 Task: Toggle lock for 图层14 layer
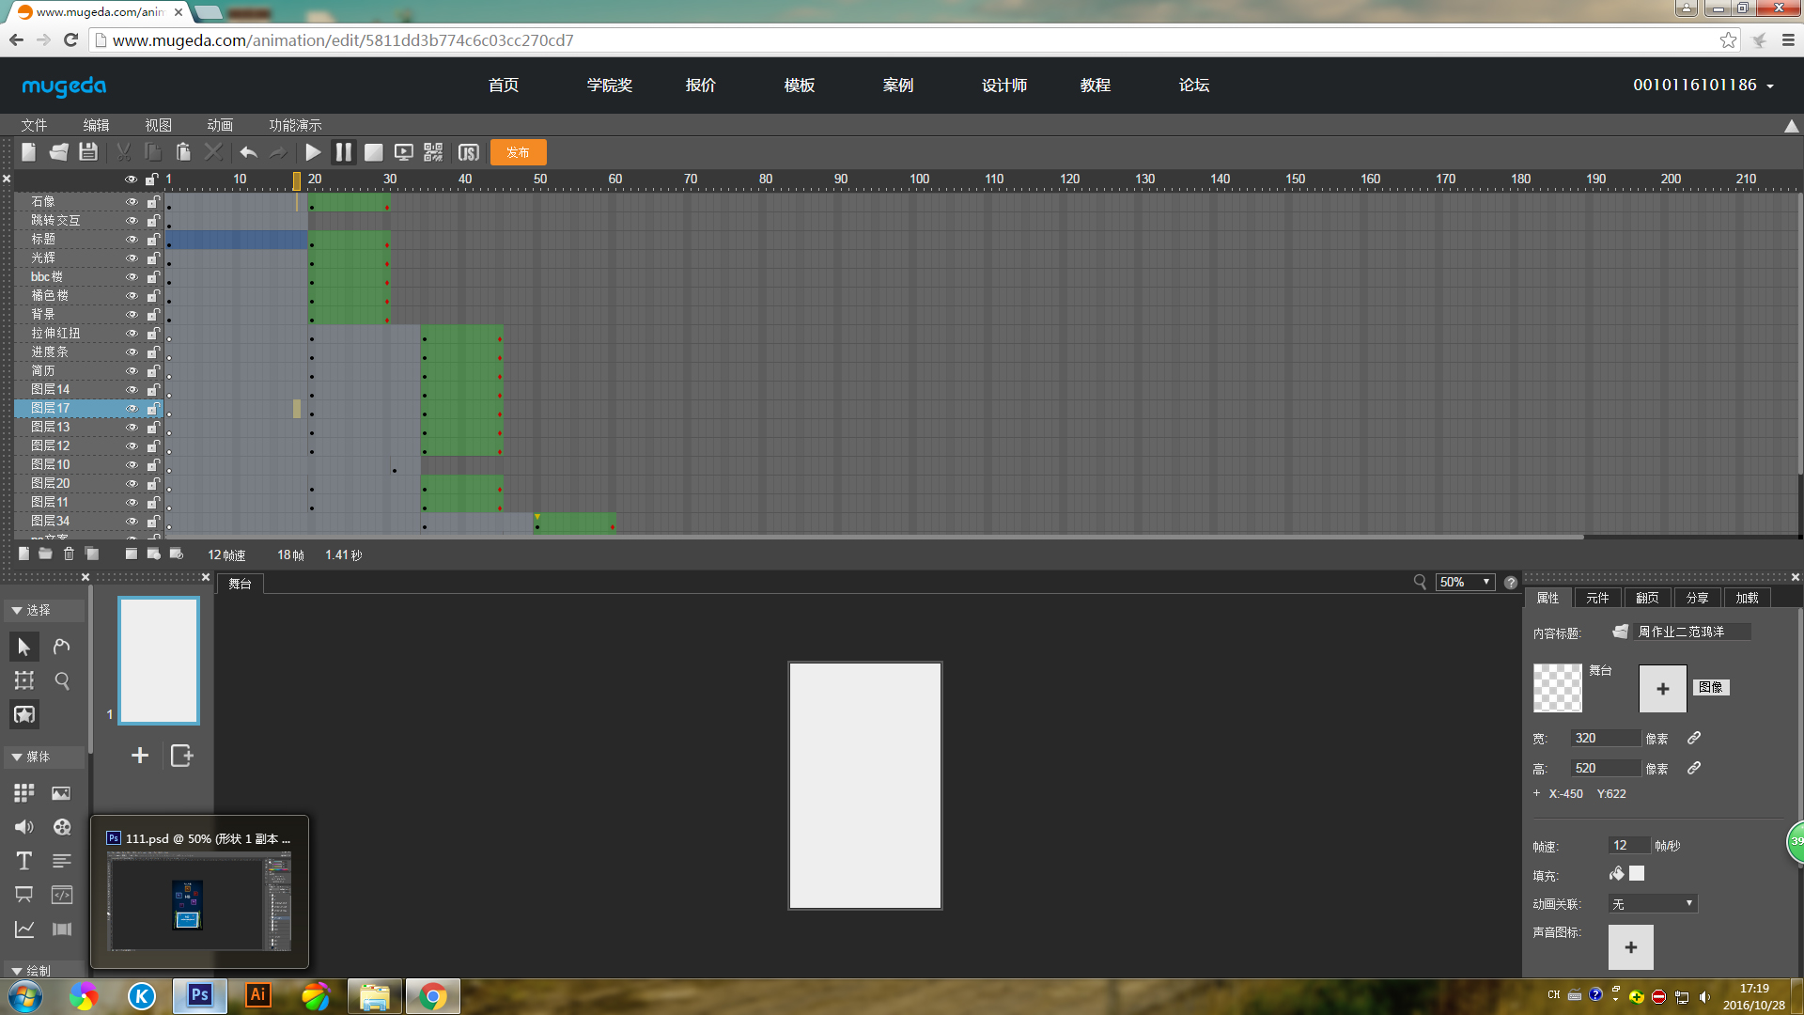pyautogui.click(x=152, y=389)
